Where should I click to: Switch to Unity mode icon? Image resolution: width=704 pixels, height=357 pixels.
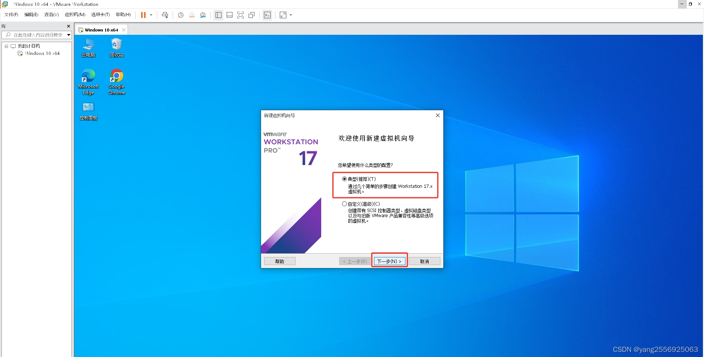coord(252,15)
